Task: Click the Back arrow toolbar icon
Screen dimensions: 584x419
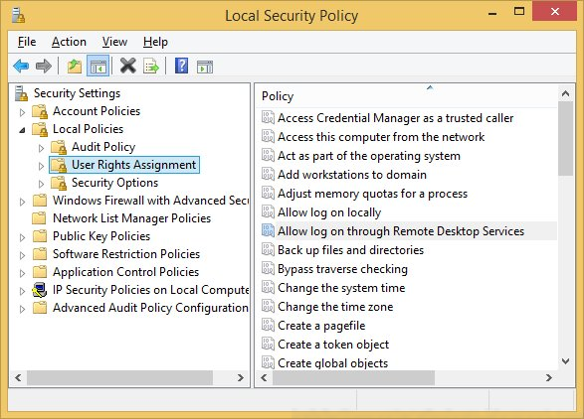Action: (21, 67)
